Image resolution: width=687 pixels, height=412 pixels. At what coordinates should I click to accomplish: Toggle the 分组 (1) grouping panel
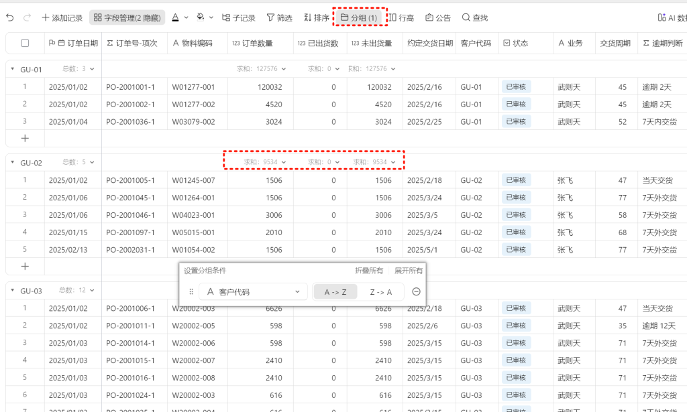coord(359,17)
